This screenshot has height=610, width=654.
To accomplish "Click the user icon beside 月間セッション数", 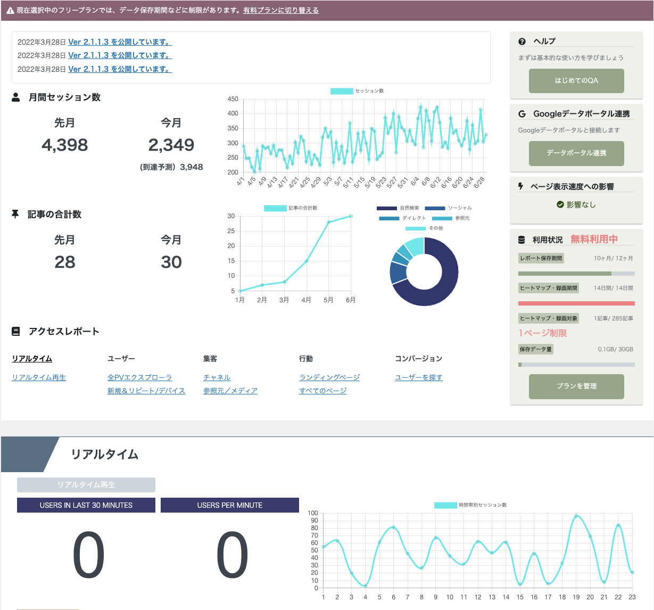I will click(16, 97).
